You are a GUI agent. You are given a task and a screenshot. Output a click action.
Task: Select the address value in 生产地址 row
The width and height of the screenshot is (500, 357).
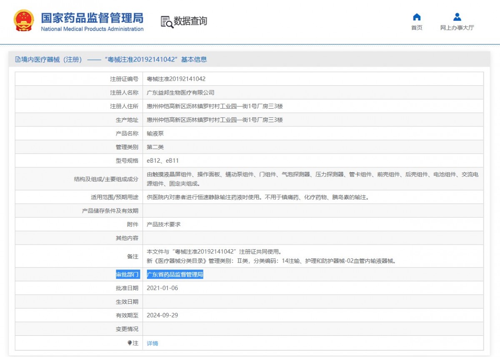click(215, 120)
